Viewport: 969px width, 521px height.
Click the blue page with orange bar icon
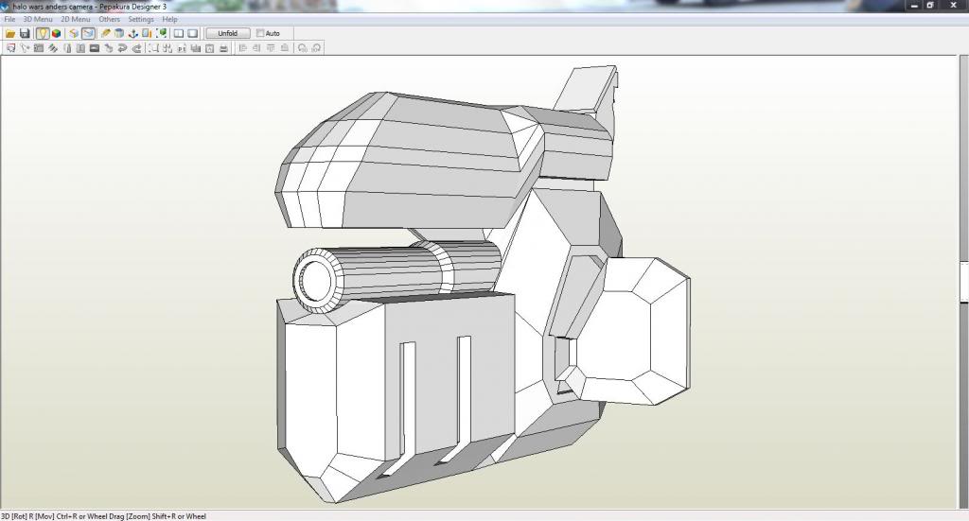tap(147, 33)
